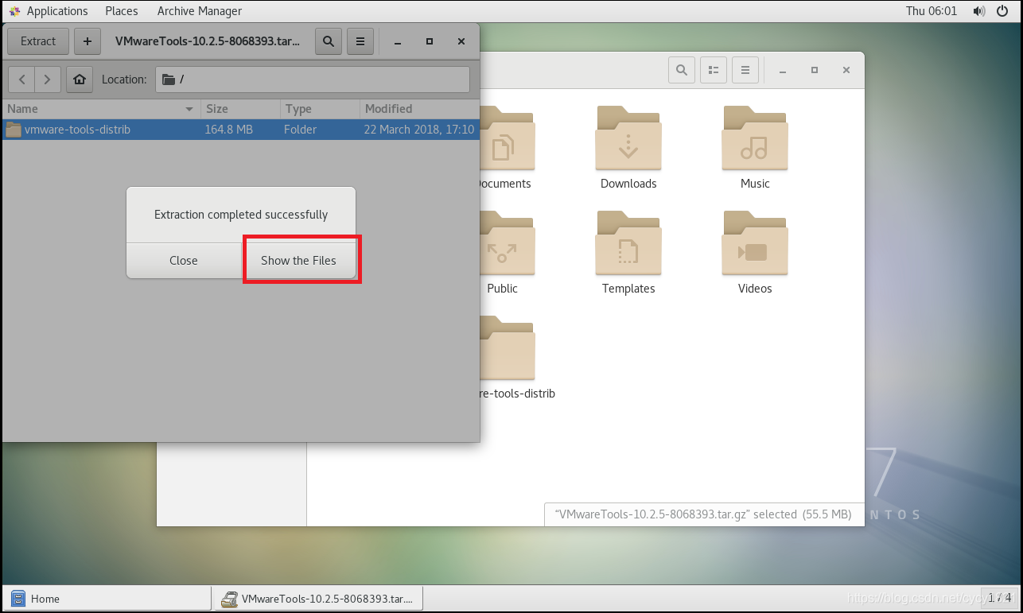Open the vmware-tools-distrib folder in Files

509,358
